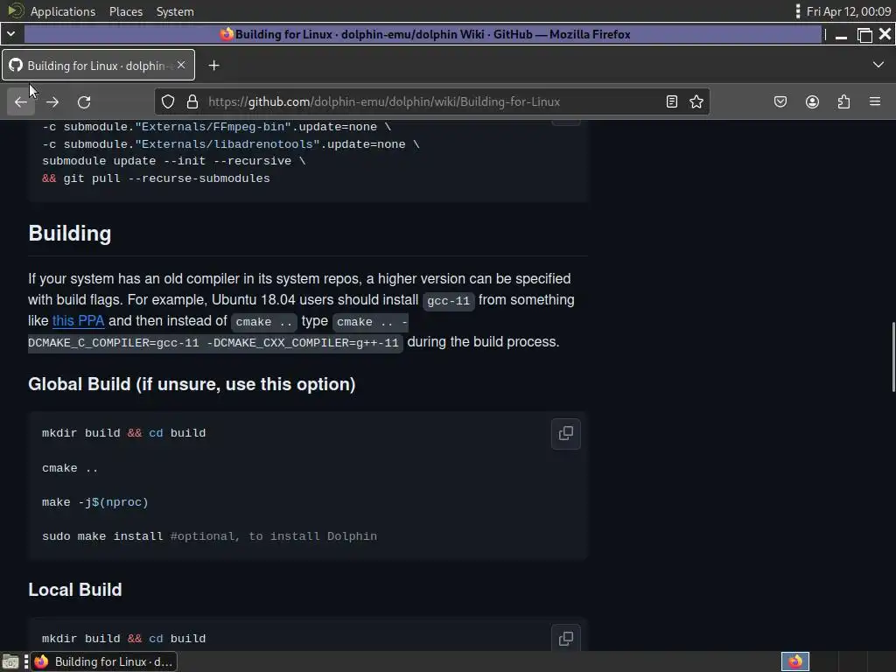
Task: Copy the Global Build code block
Action: pos(566,434)
